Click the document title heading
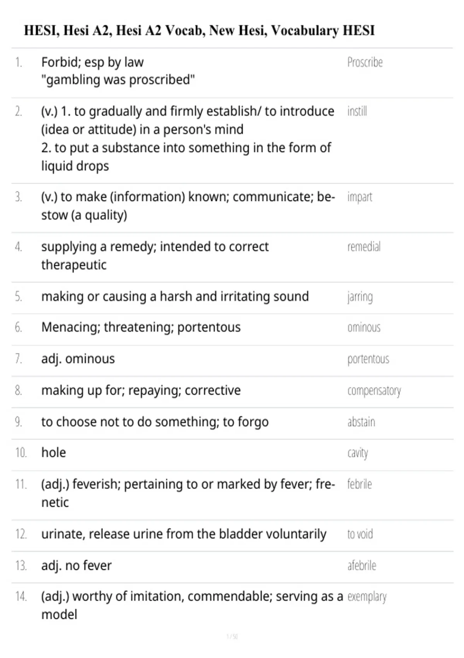The image size is (464, 658). coord(199,30)
